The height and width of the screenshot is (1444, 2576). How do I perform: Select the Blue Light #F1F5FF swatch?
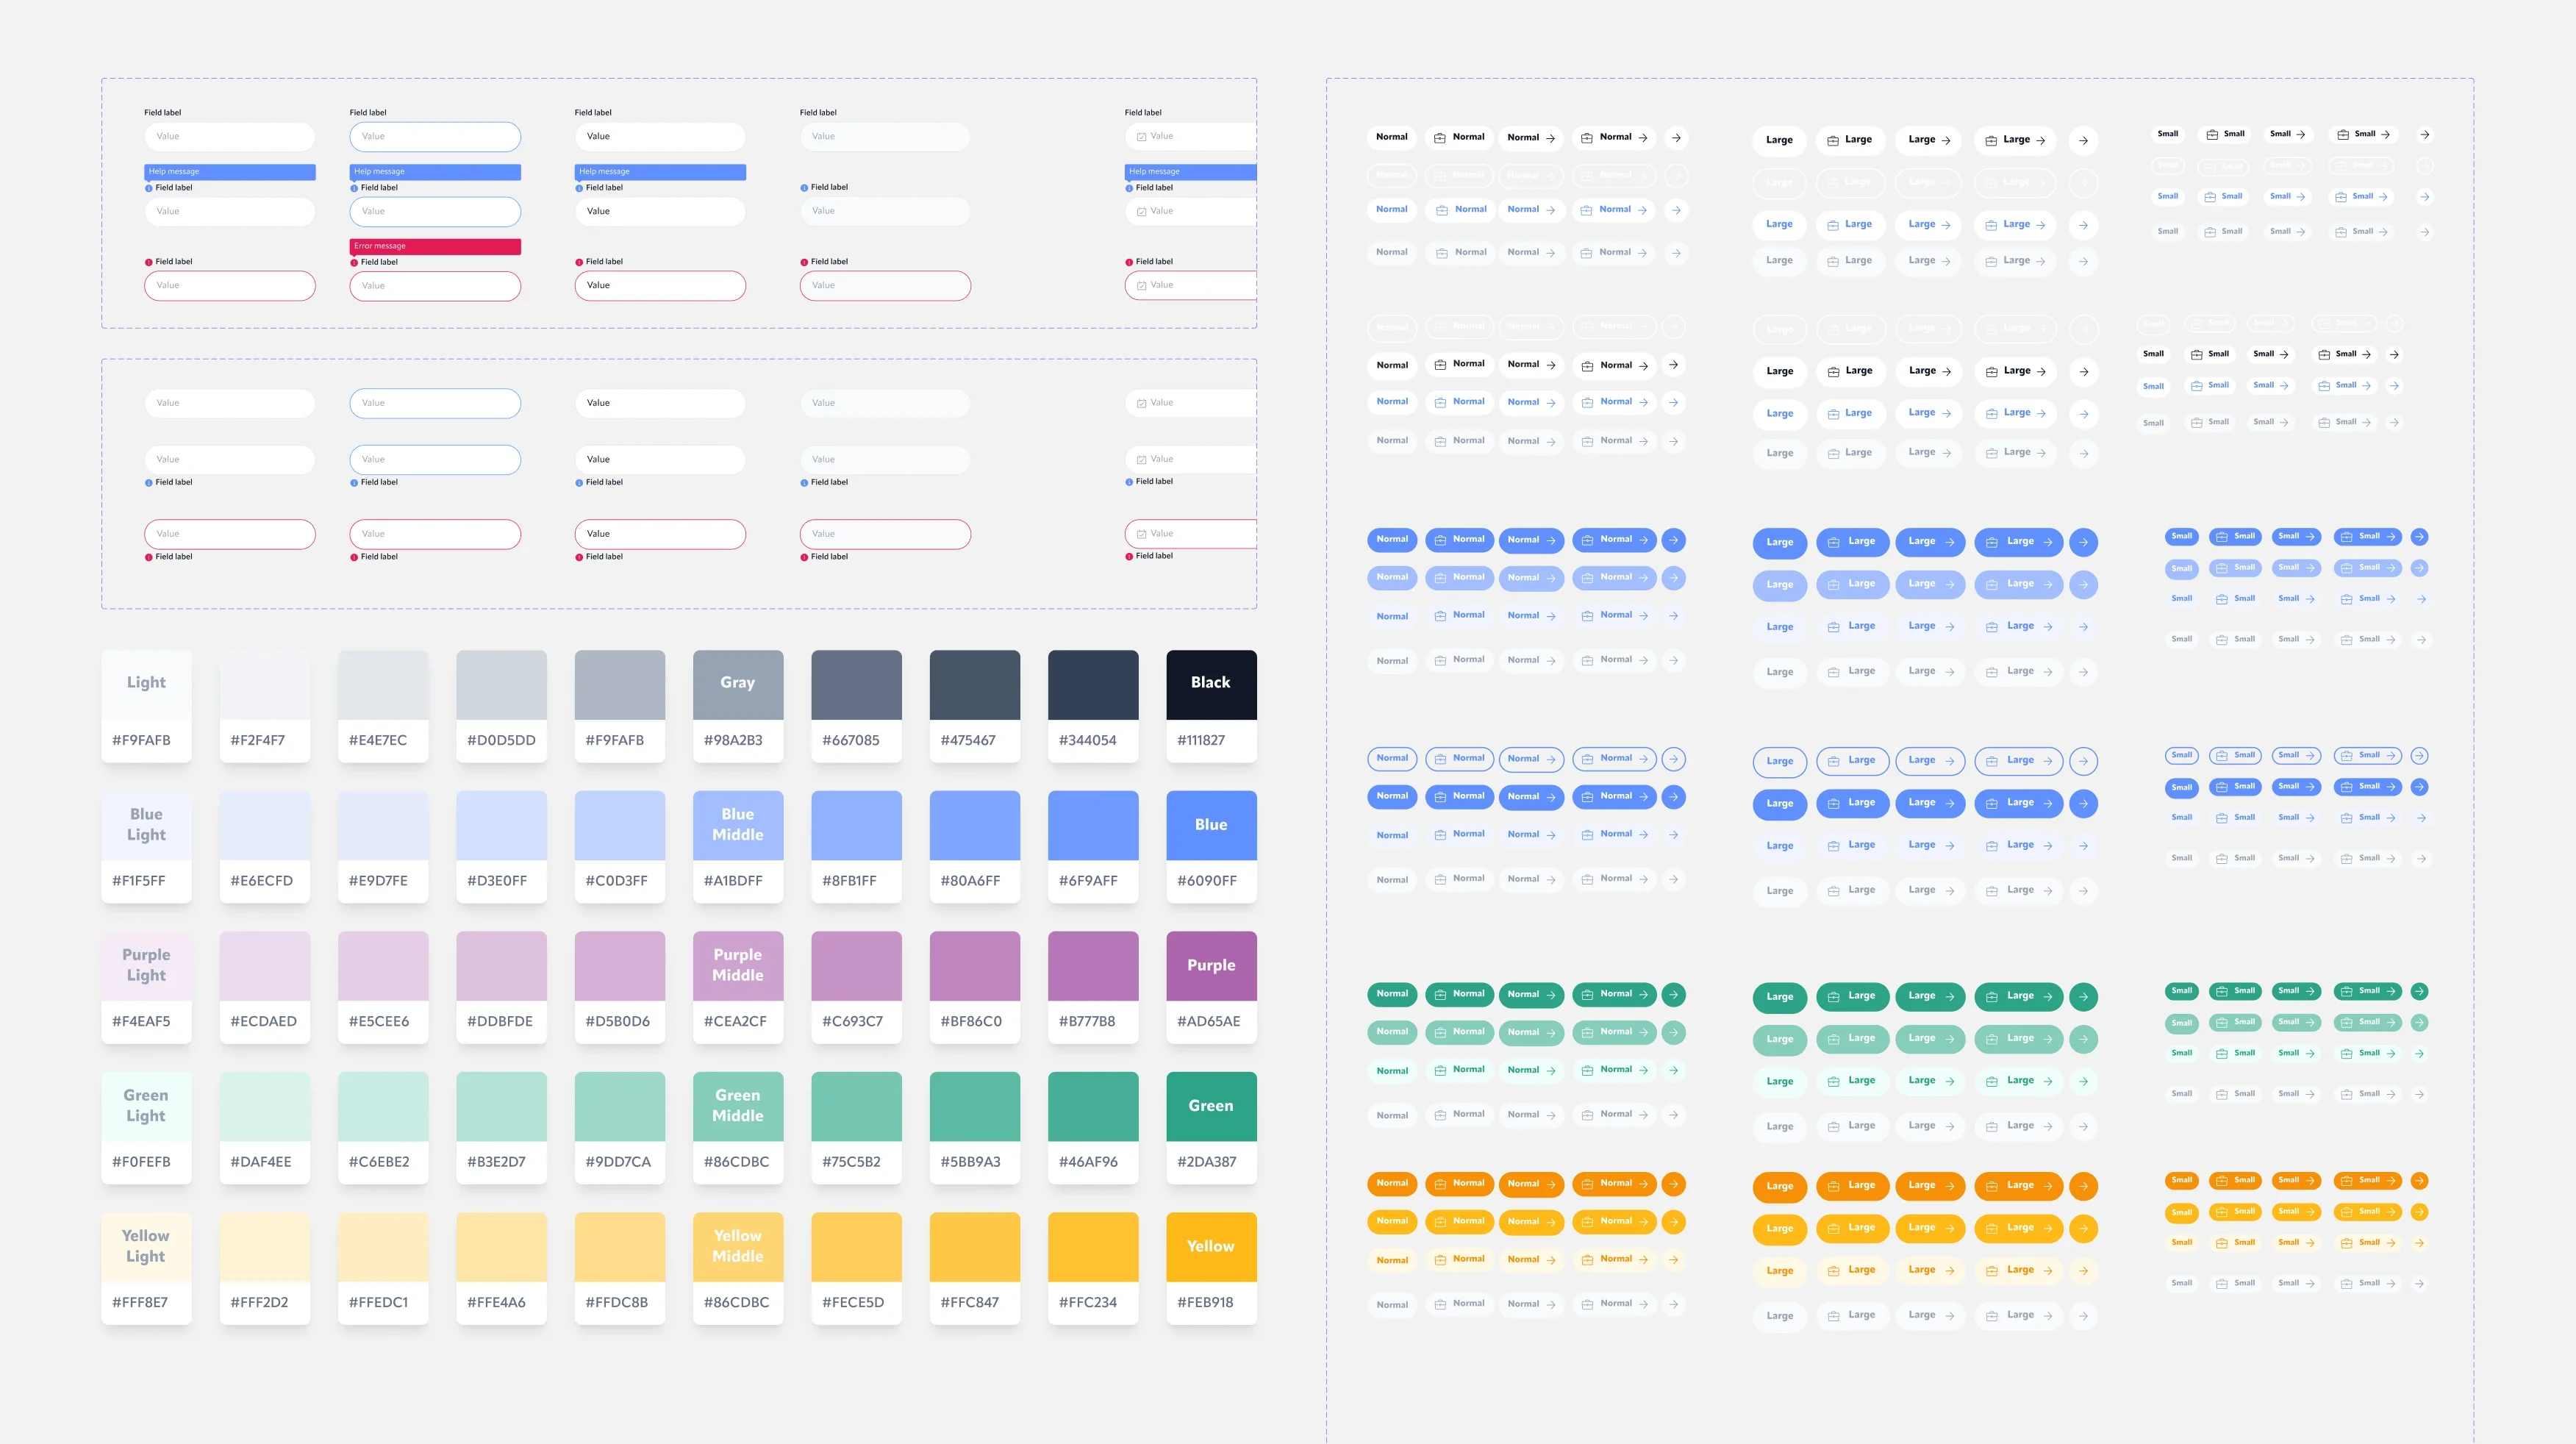pos(146,847)
